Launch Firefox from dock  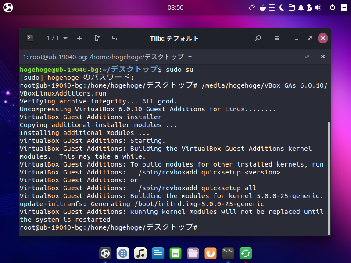tap(211, 253)
